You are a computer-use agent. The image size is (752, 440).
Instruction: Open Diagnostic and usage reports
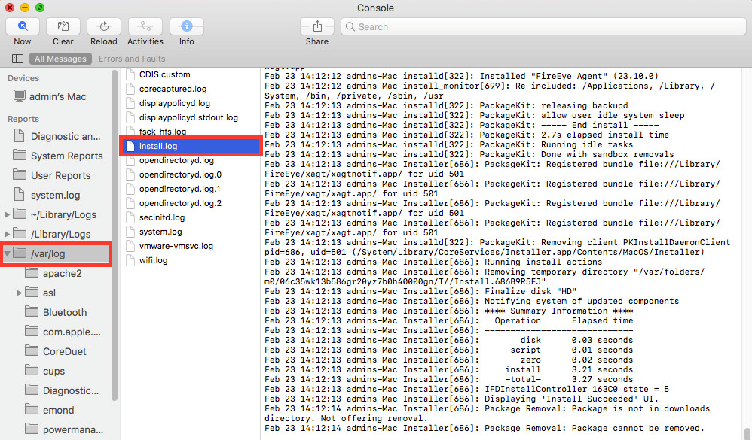click(56, 136)
